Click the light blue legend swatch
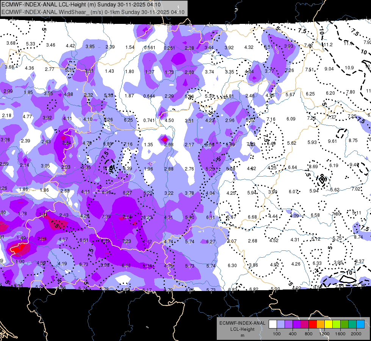The width and height of the screenshot is (371, 341). point(281,324)
